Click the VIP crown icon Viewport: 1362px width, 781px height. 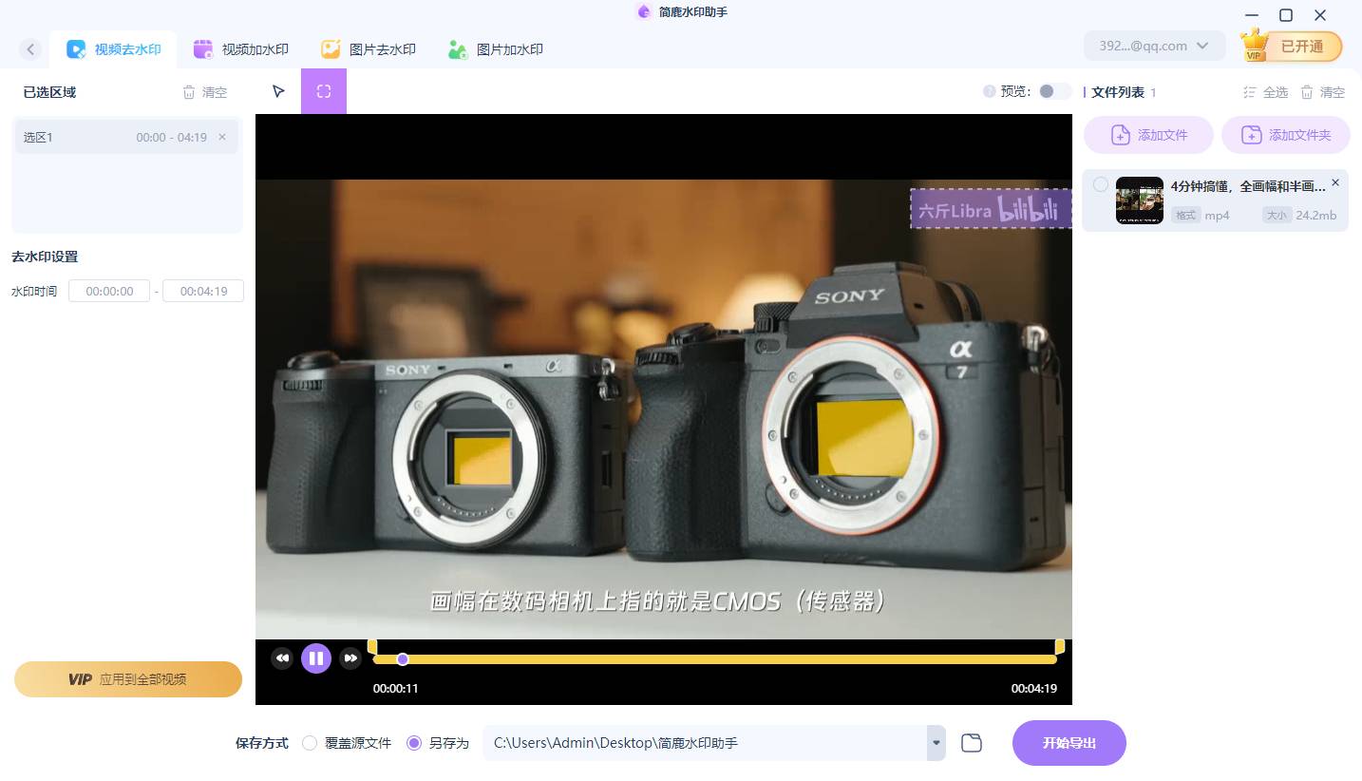click(1256, 46)
